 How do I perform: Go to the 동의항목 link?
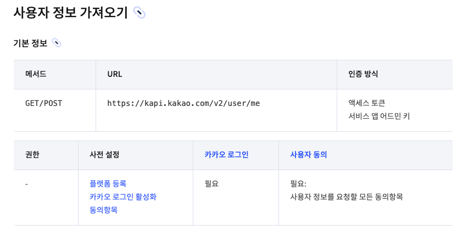[x=104, y=210]
